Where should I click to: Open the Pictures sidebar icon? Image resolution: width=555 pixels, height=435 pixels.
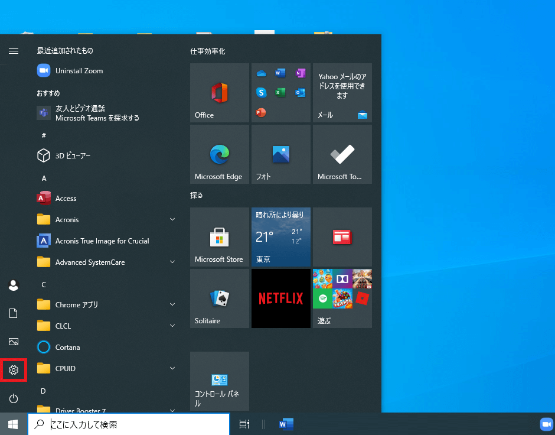pos(14,342)
